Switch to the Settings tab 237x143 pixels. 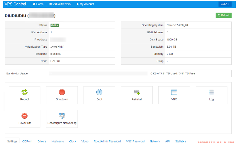tap(12, 141)
